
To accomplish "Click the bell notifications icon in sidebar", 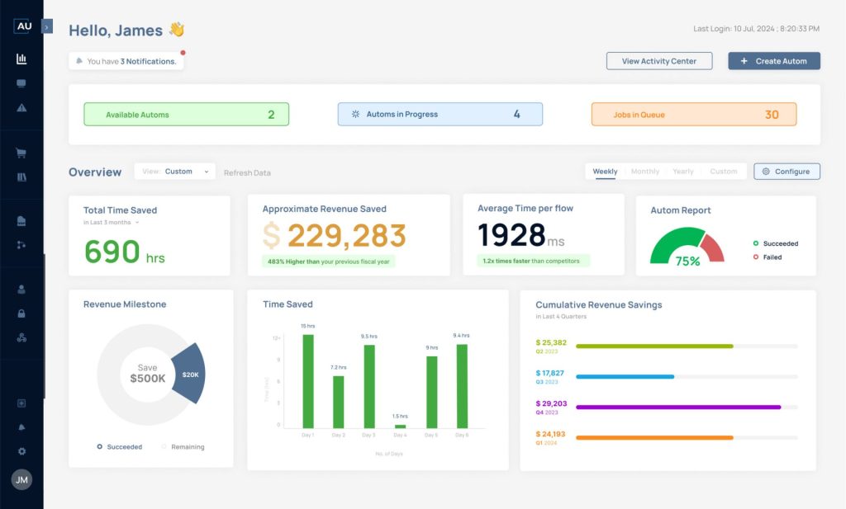I will (21, 427).
